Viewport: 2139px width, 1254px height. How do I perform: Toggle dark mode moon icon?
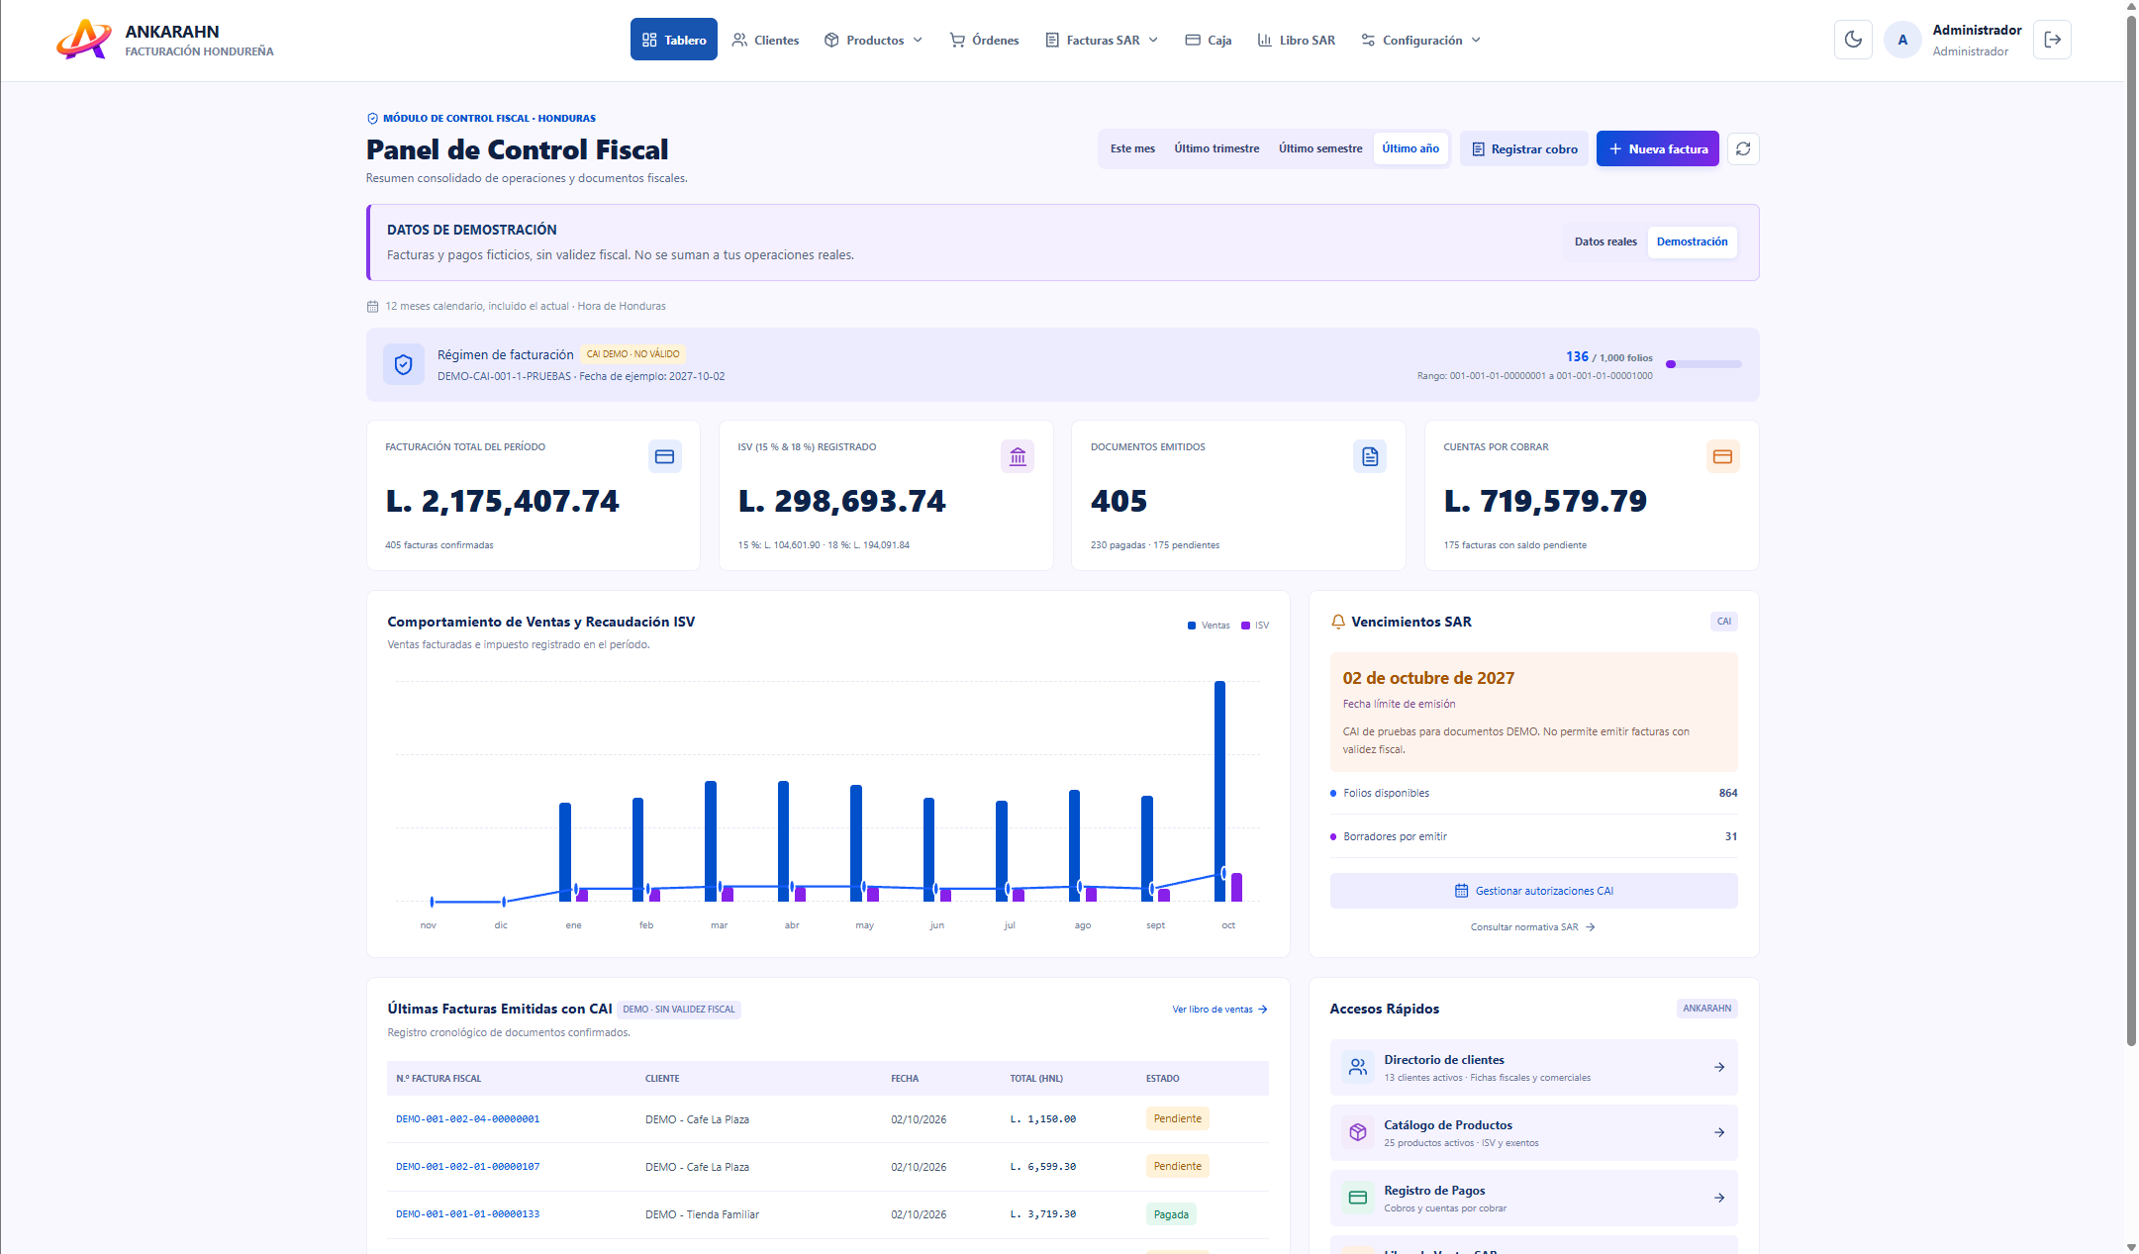[1853, 40]
